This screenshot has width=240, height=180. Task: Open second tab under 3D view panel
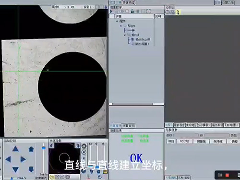coord(180,125)
